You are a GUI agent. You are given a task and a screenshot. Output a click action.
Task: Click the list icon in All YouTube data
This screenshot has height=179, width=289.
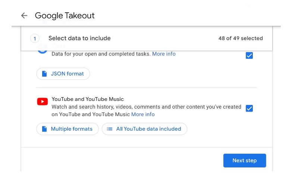click(x=110, y=129)
